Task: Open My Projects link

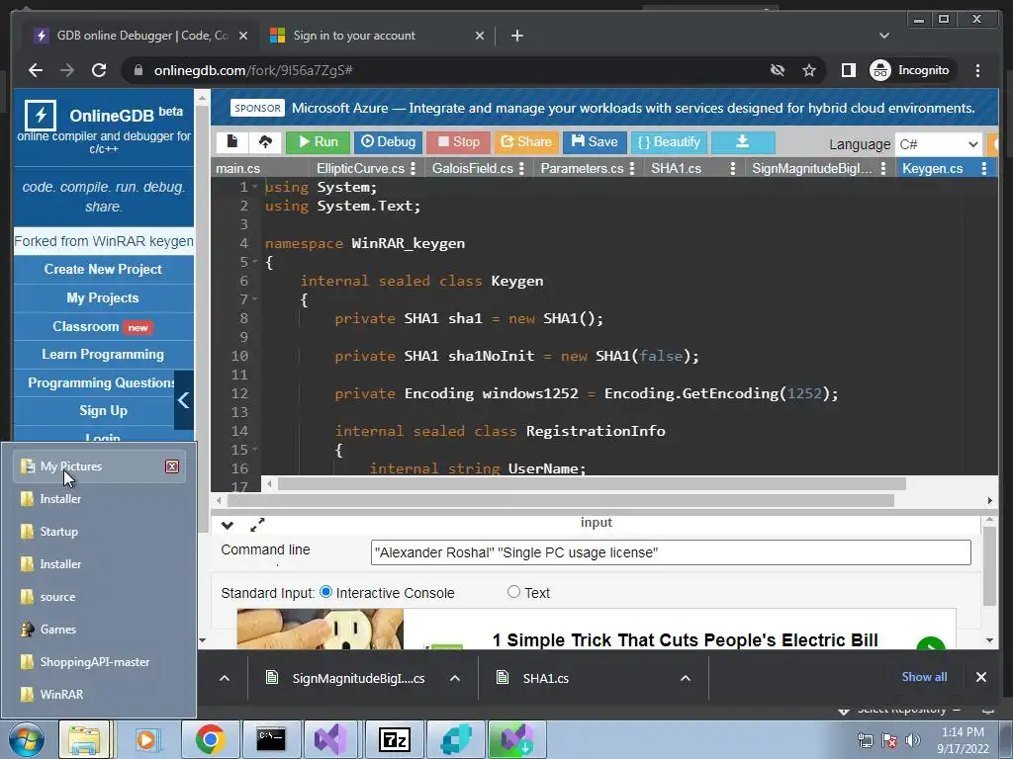Action: 103,297
